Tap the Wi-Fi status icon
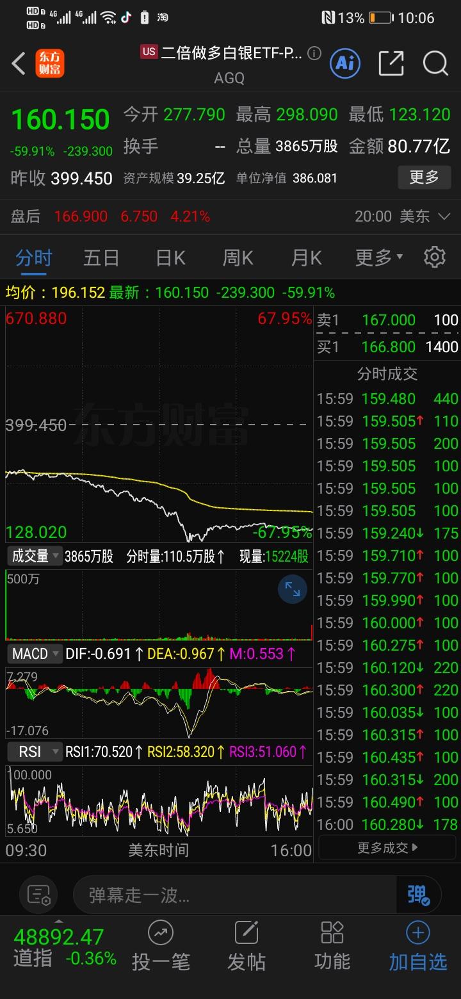The width and height of the screenshot is (461, 999). point(108,17)
